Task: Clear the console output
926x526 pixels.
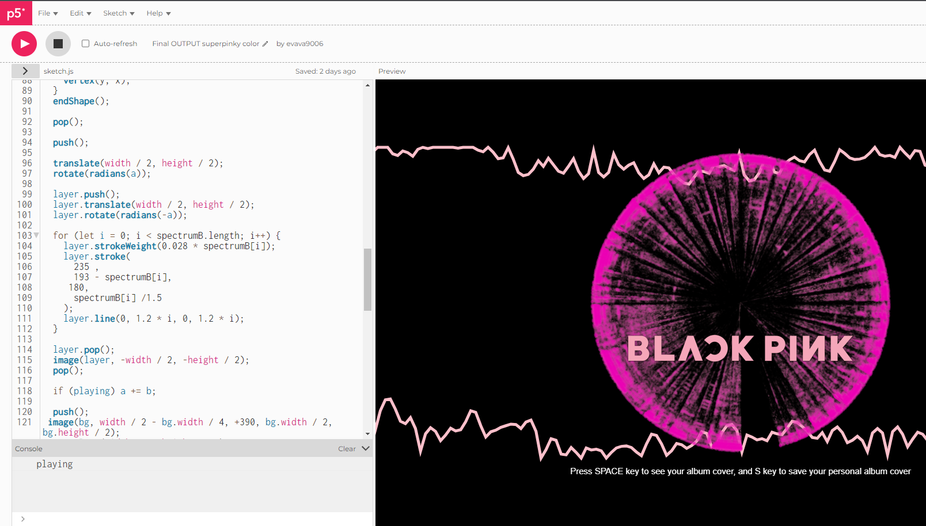Action: tap(347, 449)
